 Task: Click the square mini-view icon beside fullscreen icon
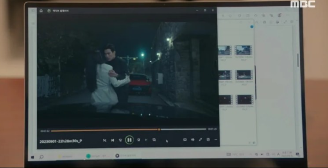point(208,139)
